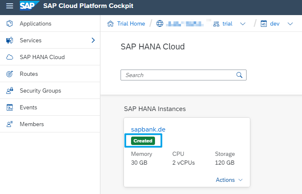Click the Created status badge
Screen dimensions: 302x194
(x=143, y=141)
